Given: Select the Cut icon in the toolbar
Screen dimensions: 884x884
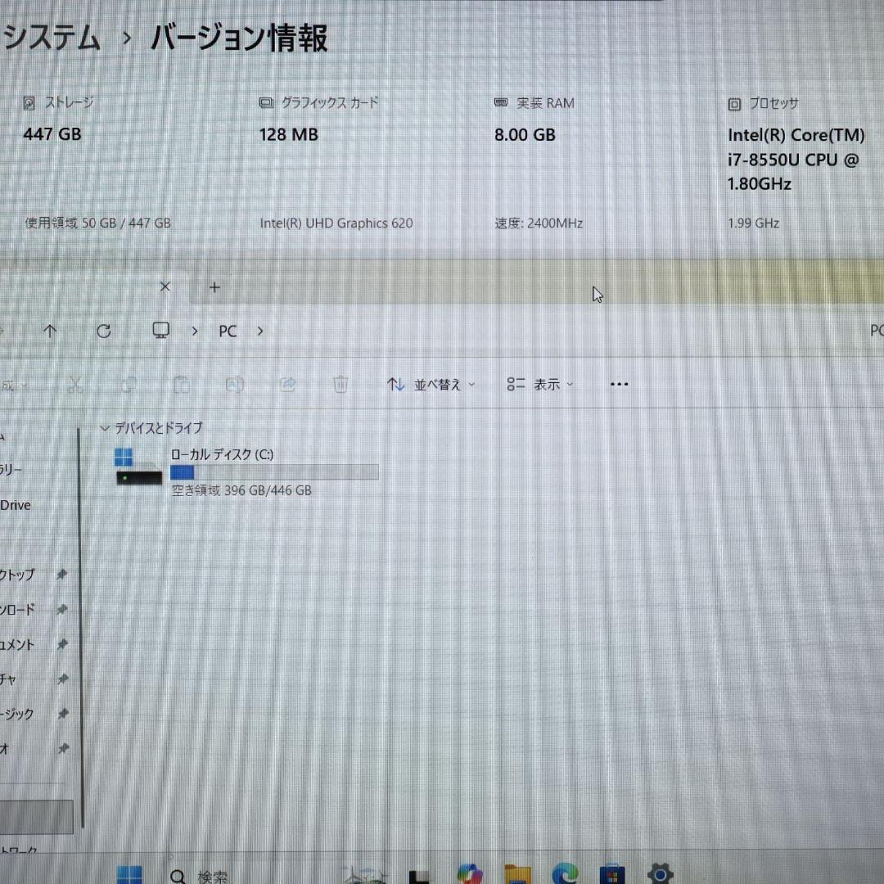Looking at the screenshot, I should click(x=75, y=384).
